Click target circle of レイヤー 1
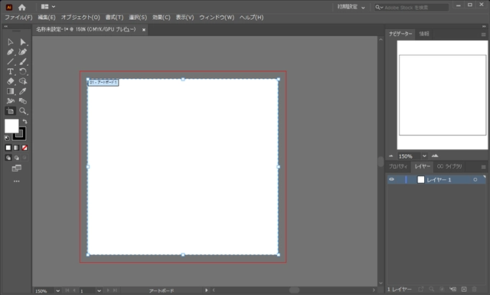Screen dimensions: 490x295 pos(475,179)
